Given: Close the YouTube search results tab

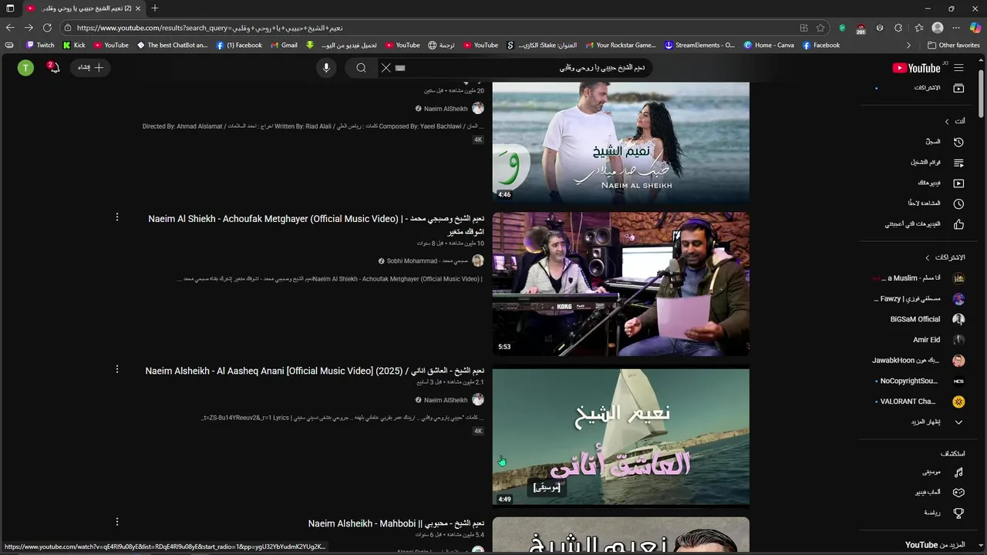Looking at the screenshot, I should click(138, 8).
